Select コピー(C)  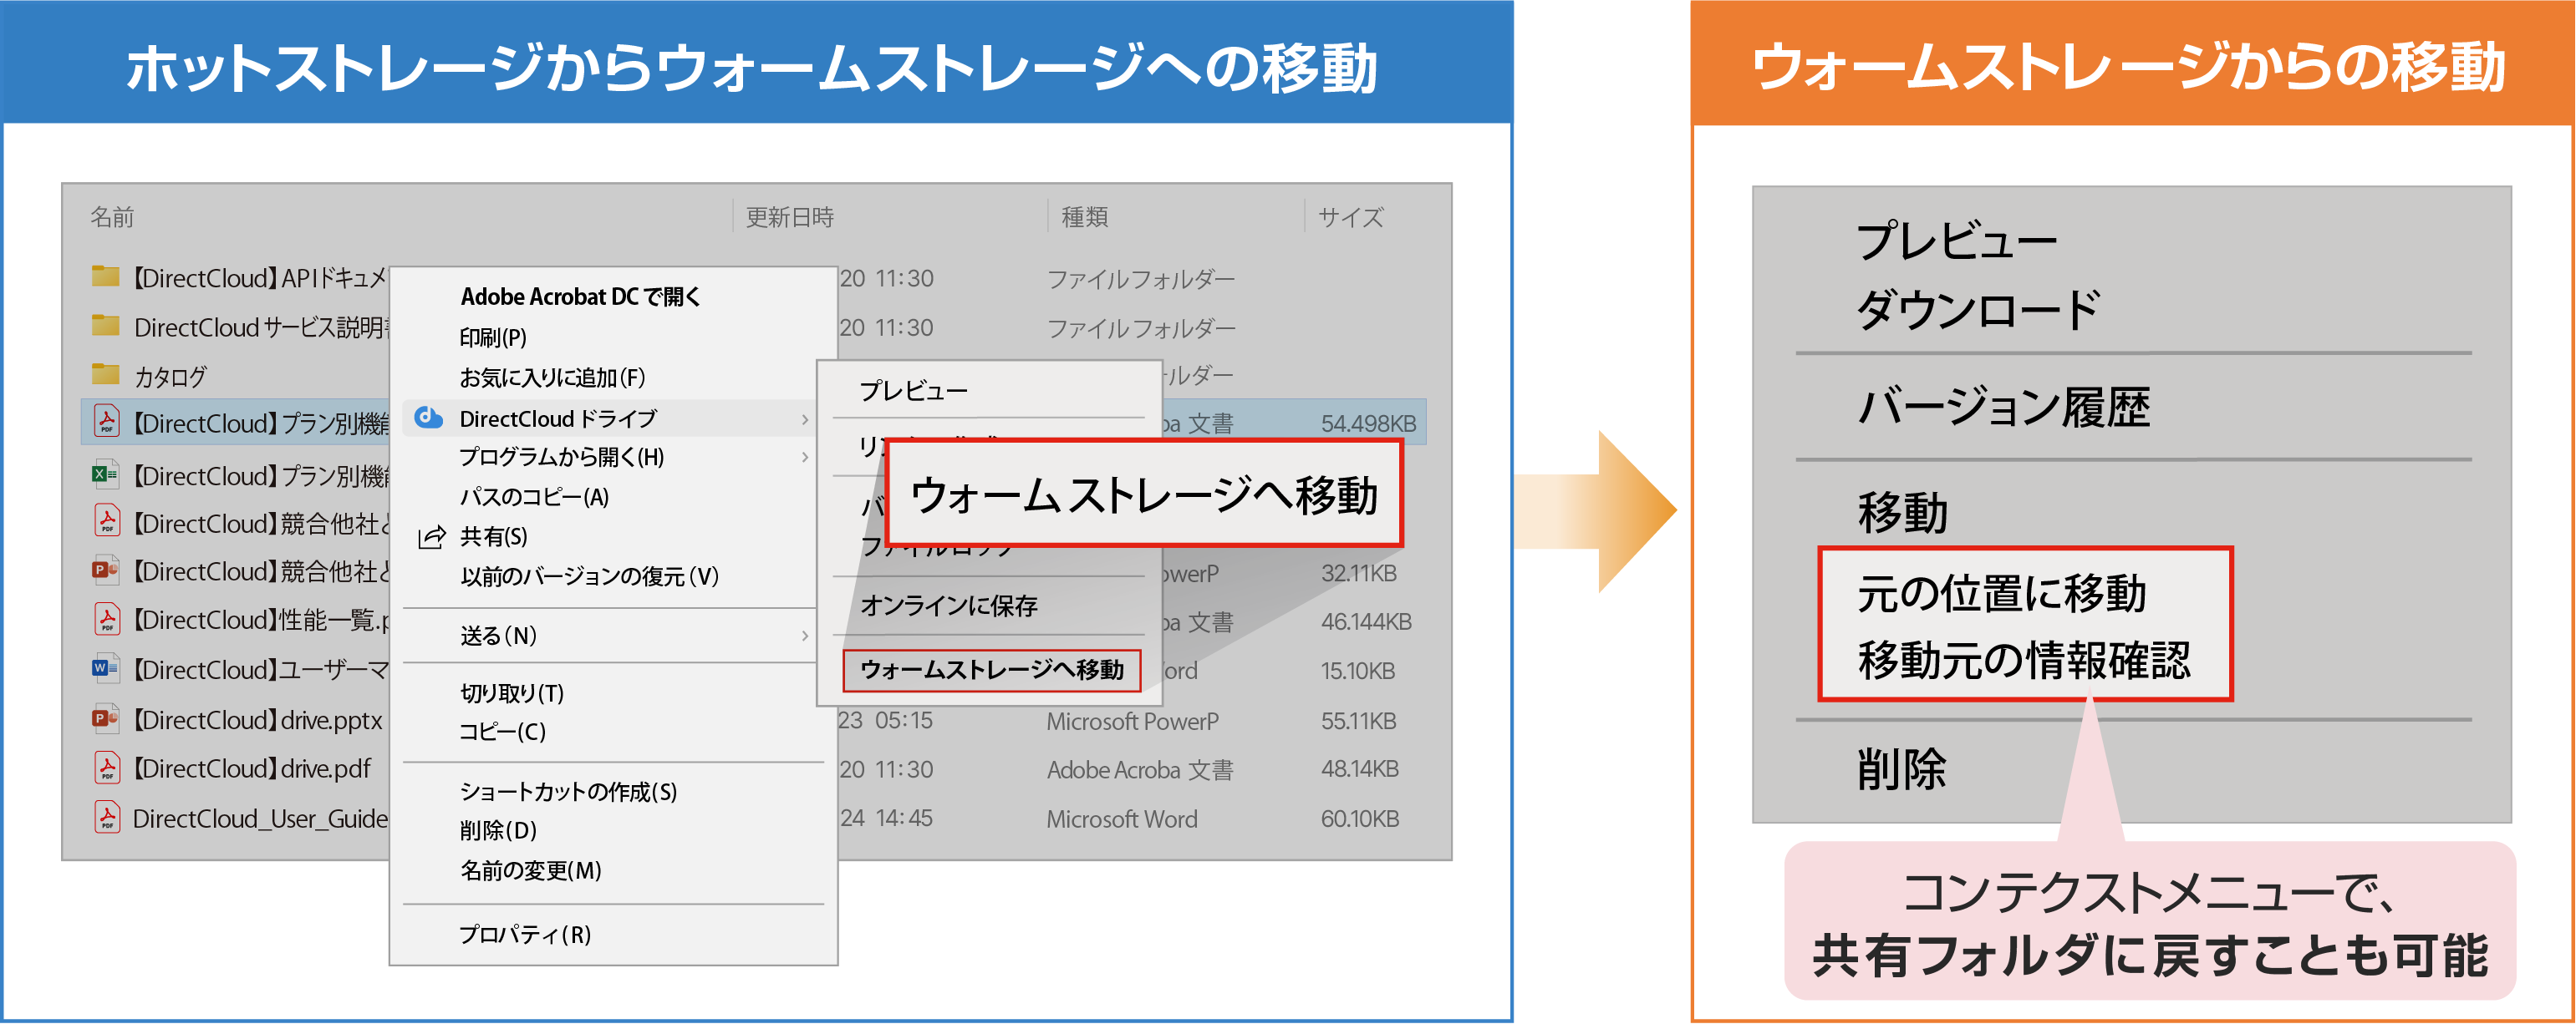click(x=502, y=733)
